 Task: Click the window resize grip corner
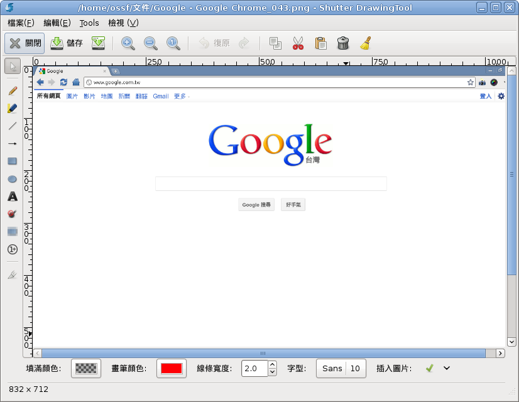(512, 393)
